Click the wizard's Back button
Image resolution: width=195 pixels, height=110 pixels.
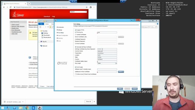click(120, 89)
